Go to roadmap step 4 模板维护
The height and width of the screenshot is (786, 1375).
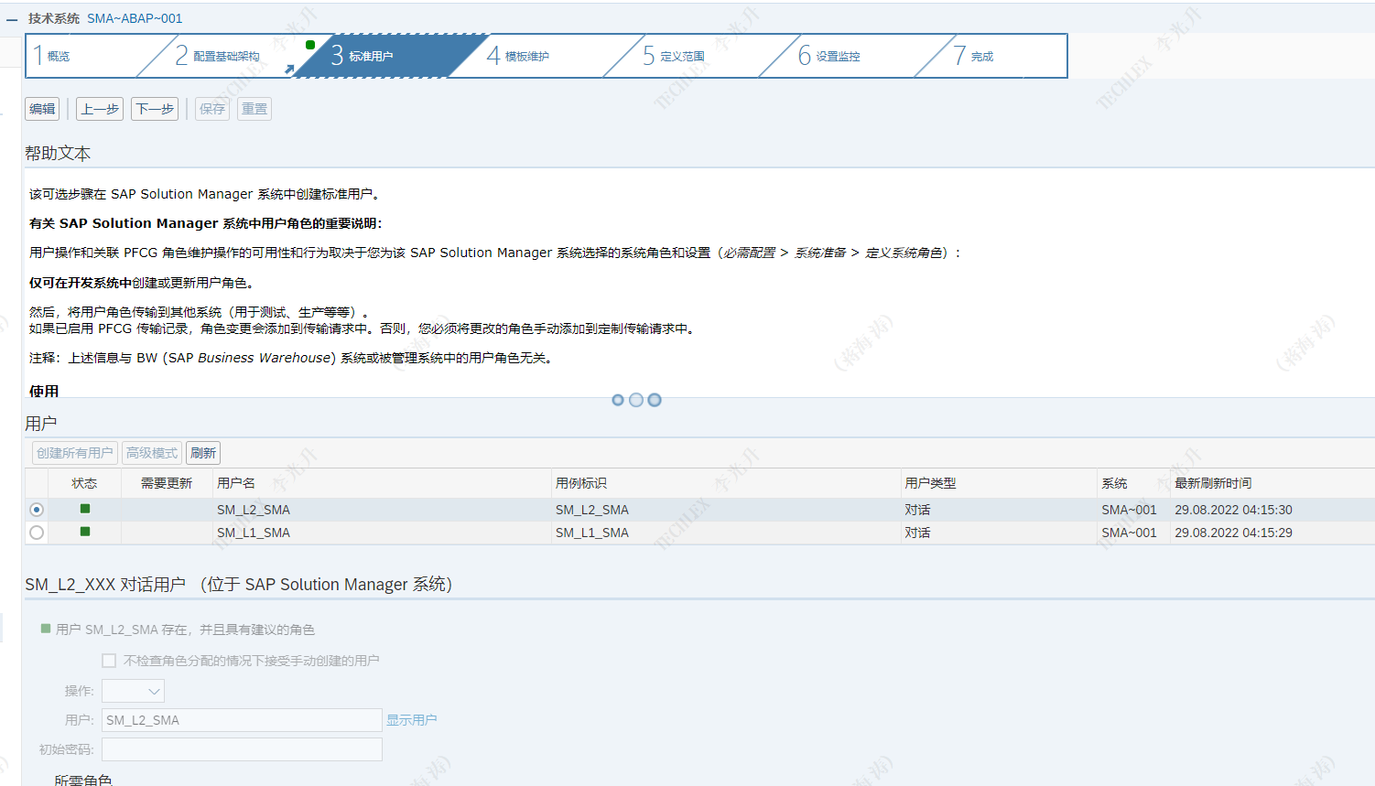pos(518,56)
